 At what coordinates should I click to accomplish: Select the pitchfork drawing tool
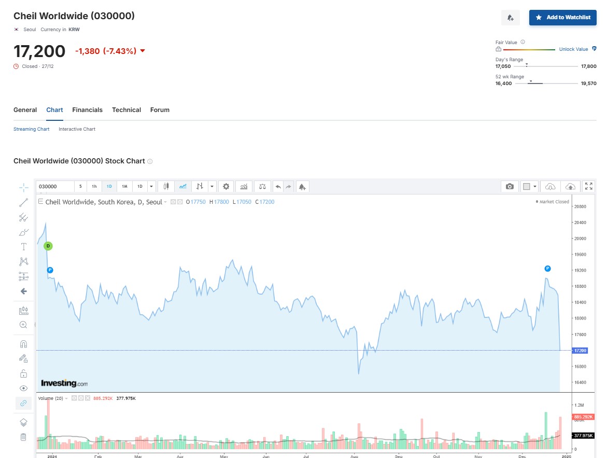[x=24, y=217]
